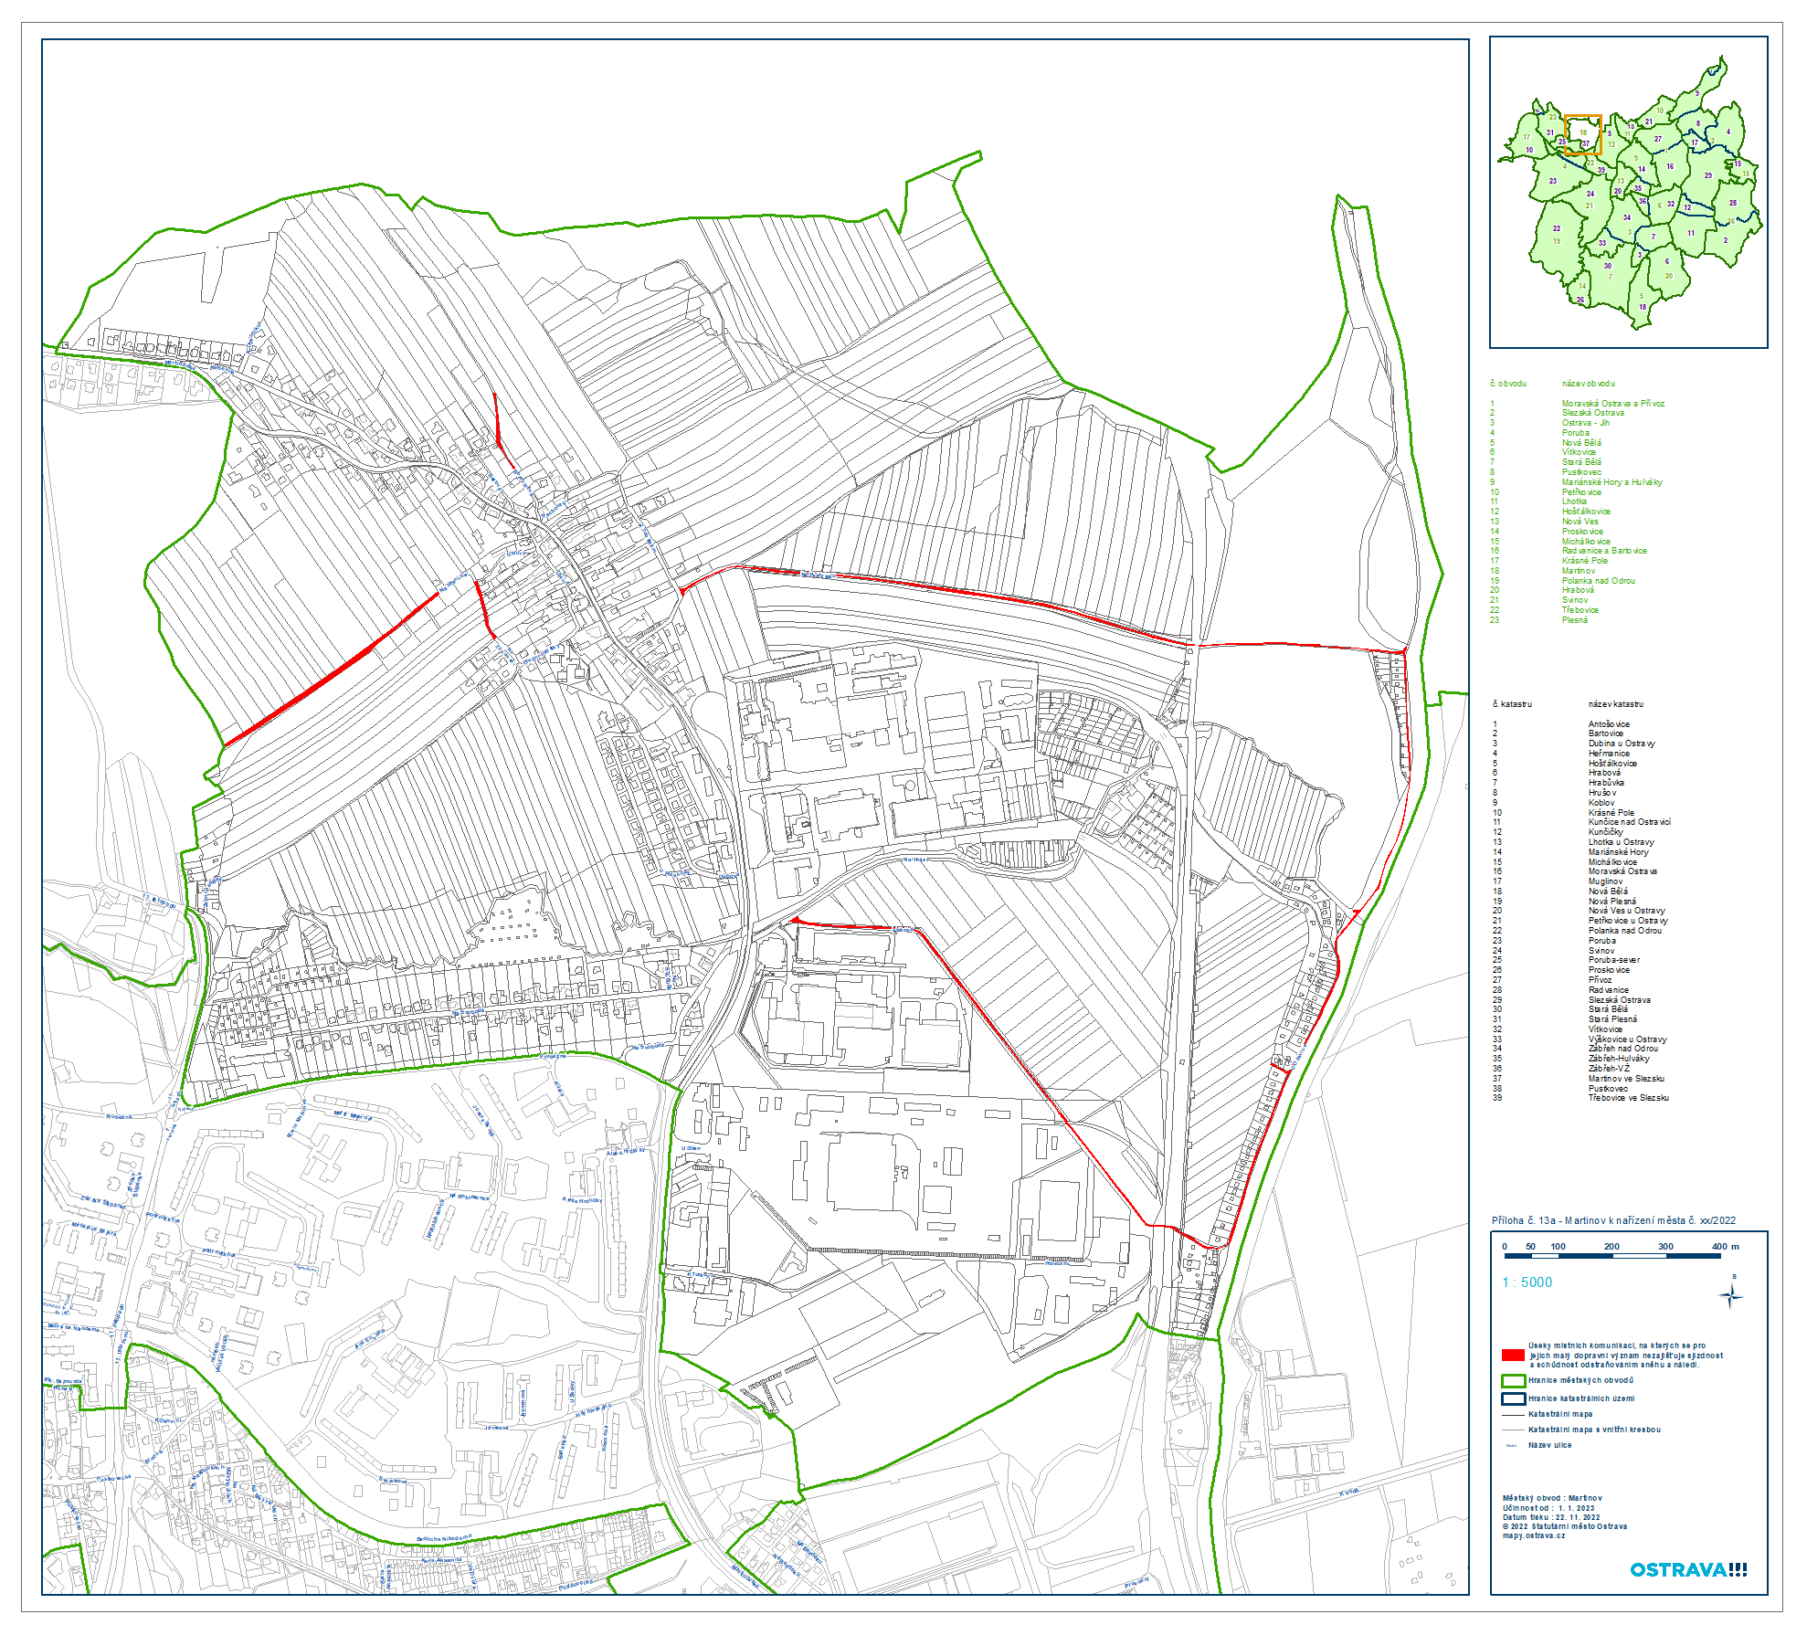This screenshot has width=1807, height=1646.
Task: Select 'Poruba' in the district list
Action: click(x=1575, y=433)
